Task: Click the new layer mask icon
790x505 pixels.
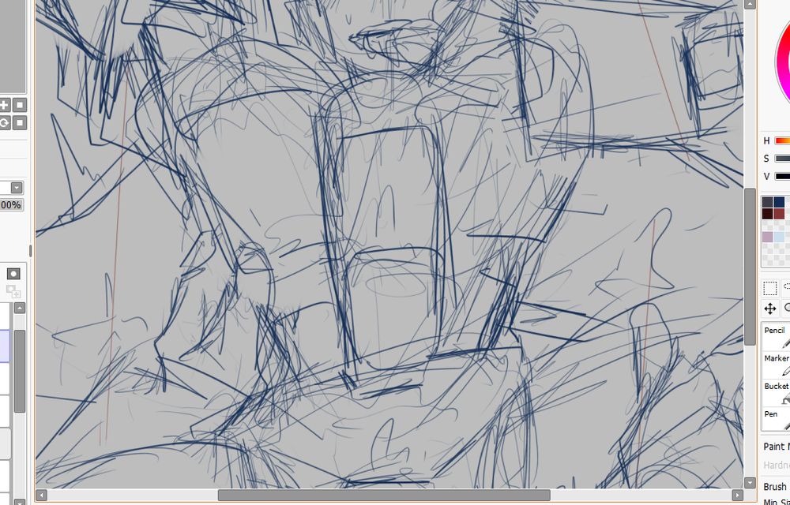Action: click(13, 274)
